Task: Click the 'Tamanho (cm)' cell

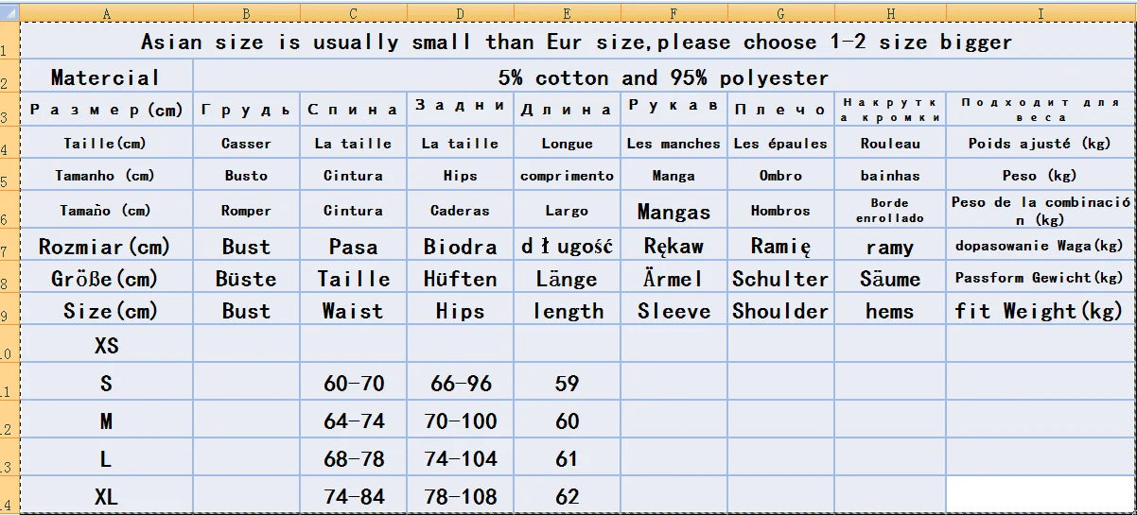Action: point(106,175)
